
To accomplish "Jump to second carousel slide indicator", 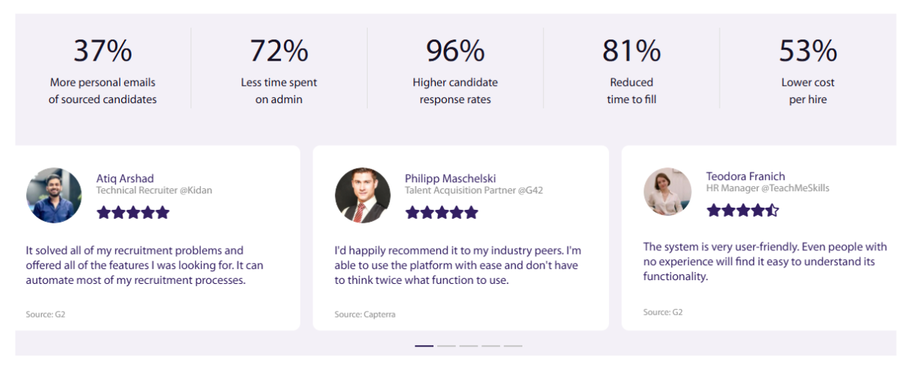I will point(446,346).
